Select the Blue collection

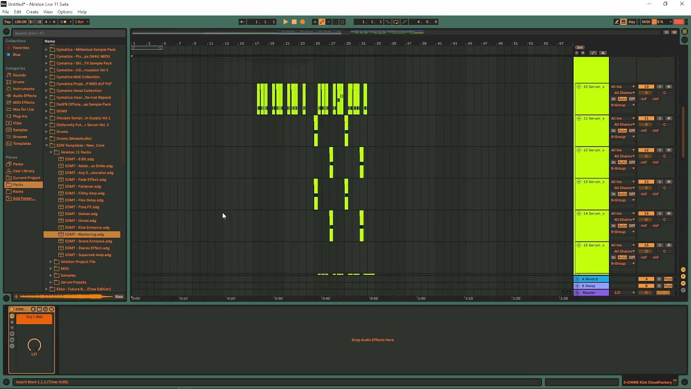tap(17, 55)
